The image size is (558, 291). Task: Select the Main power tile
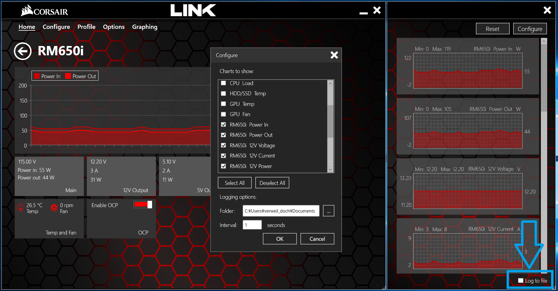[49, 176]
